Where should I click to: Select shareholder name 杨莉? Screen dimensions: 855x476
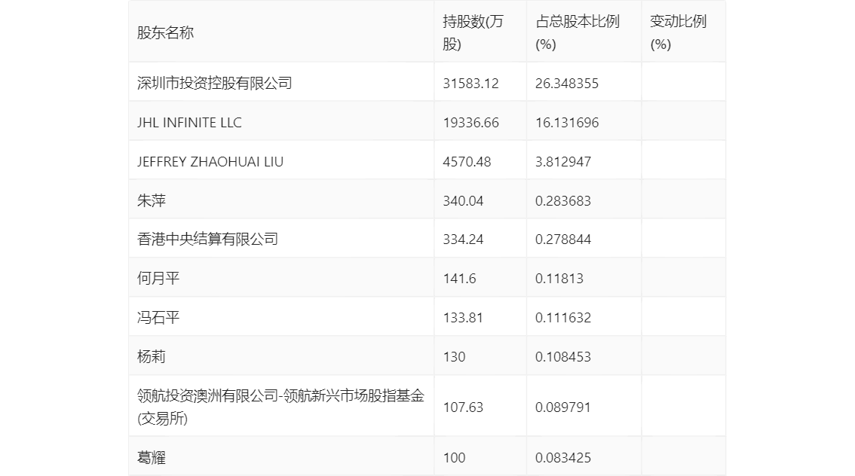point(151,357)
